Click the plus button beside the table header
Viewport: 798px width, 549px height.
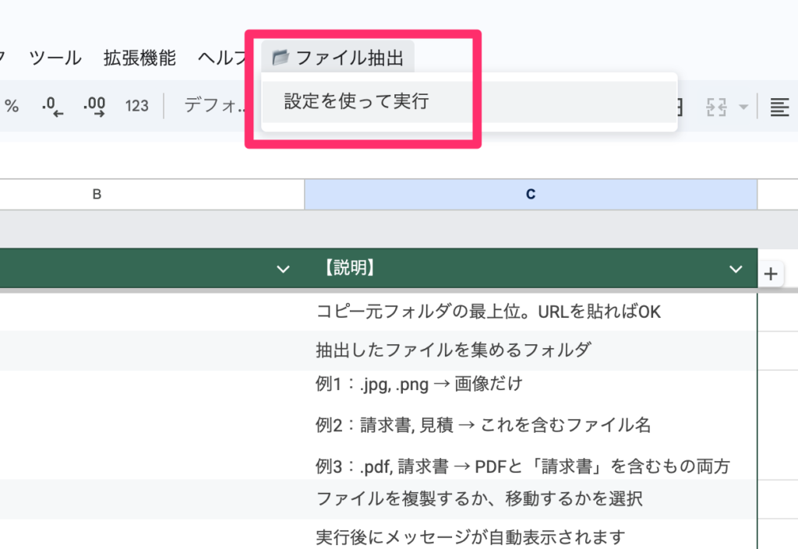pos(771,273)
